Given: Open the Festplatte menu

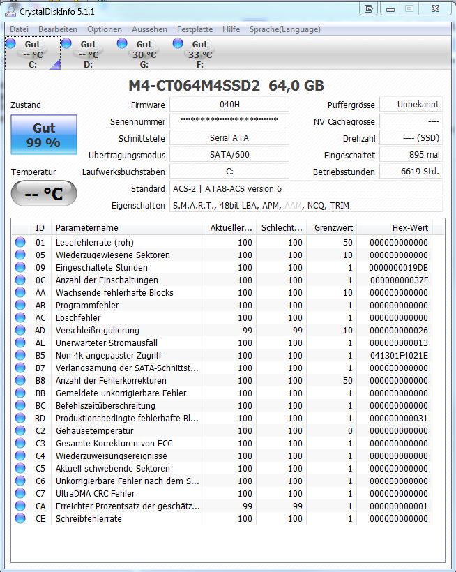Looking at the screenshot, I should click(x=195, y=29).
